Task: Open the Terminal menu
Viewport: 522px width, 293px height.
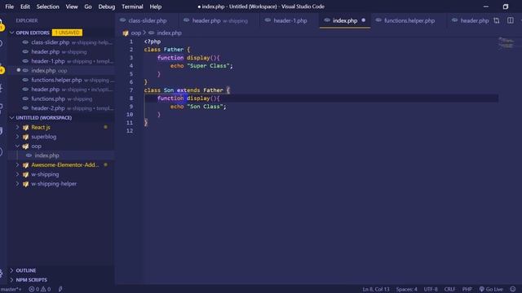Action: [132, 7]
